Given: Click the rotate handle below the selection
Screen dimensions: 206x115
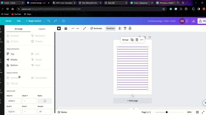Looking at the screenshot, I should pos(133,96).
